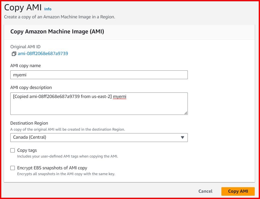Click the orange Copy AMI button
260x199 pixels.
pos(238,191)
